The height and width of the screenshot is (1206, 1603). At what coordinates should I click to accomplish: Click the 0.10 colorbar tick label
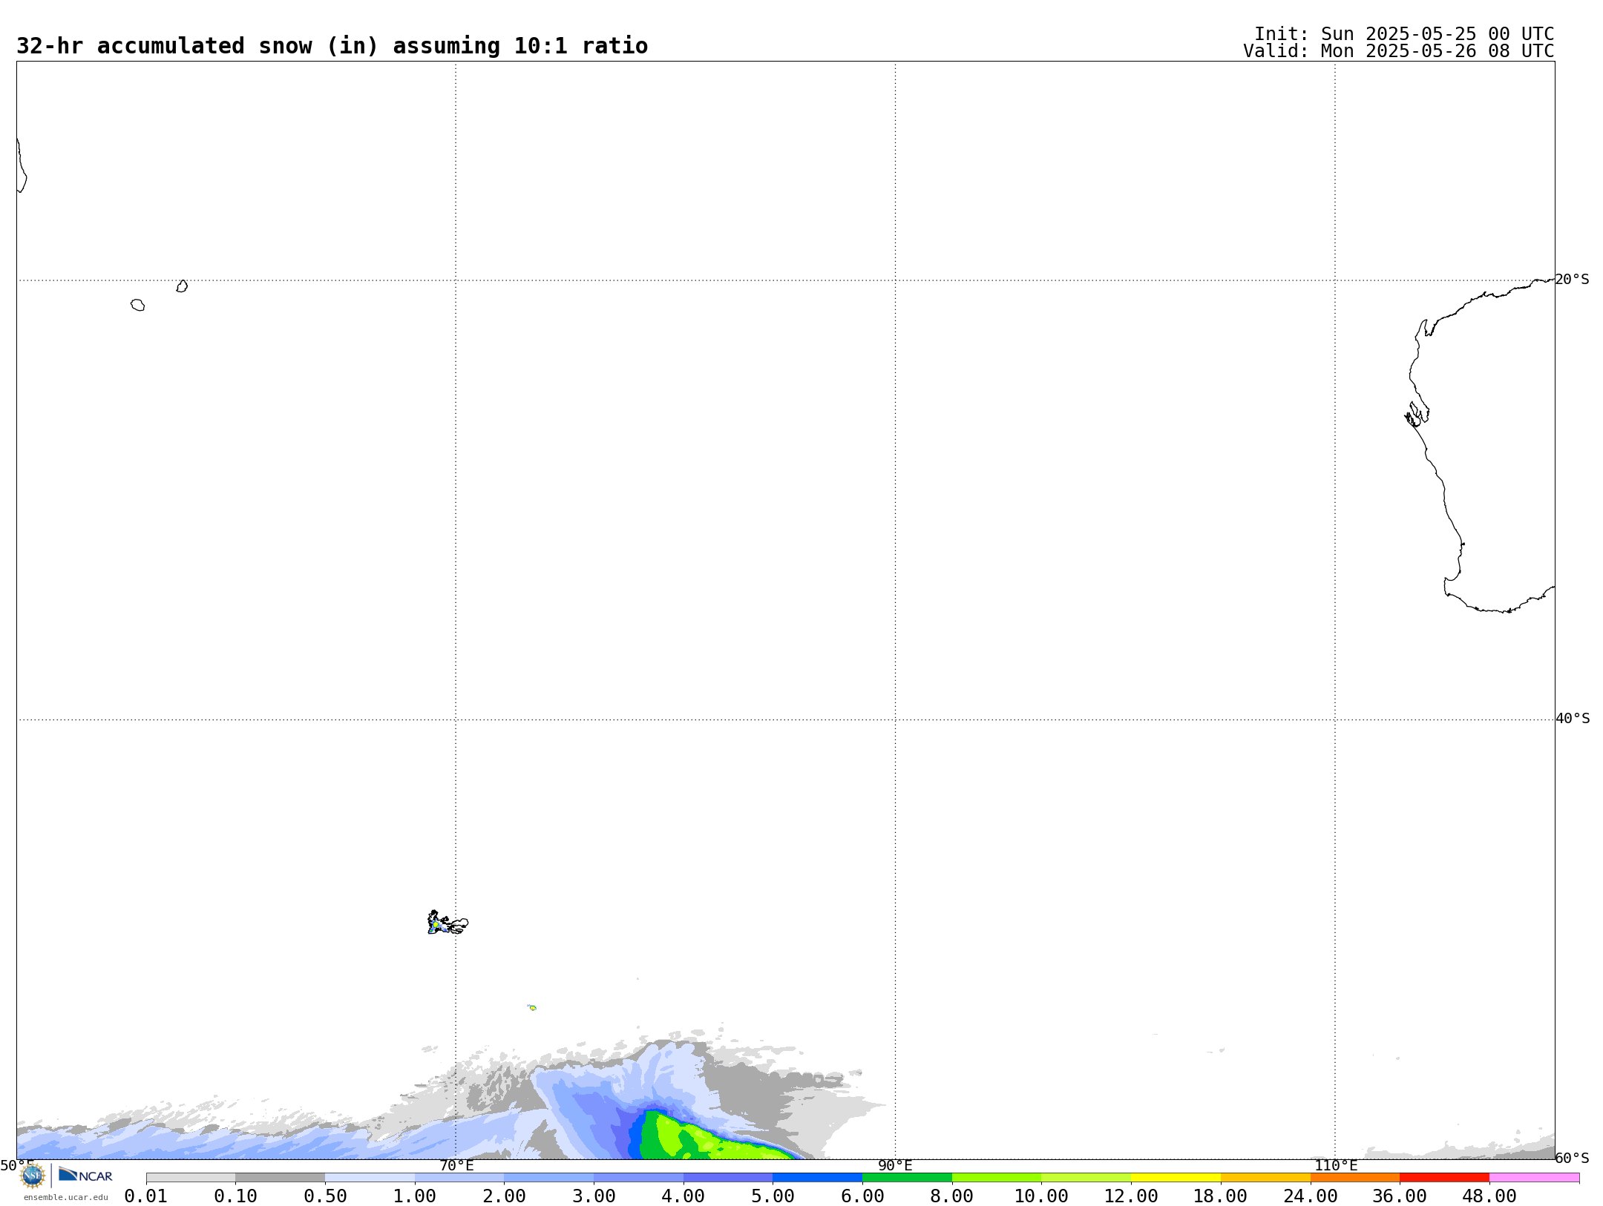tap(235, 1196)
